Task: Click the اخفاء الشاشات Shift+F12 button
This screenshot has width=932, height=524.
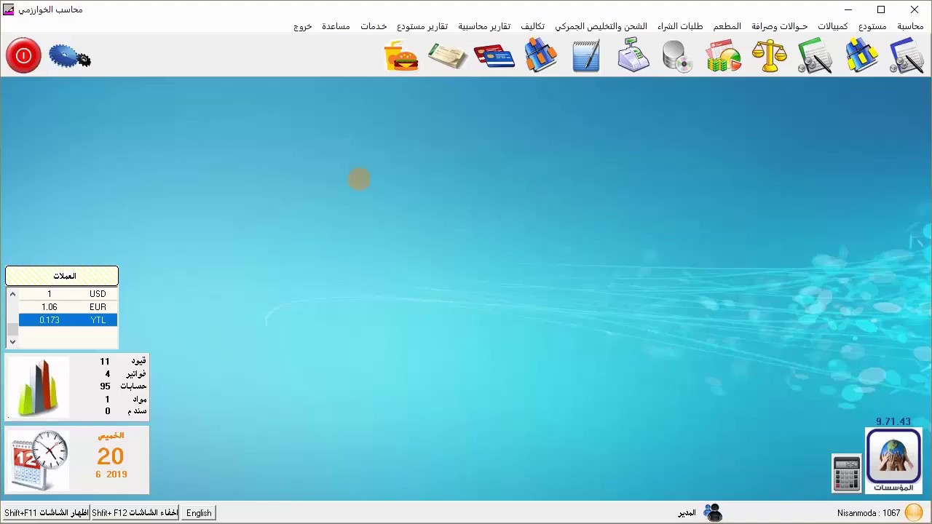Action: coord(135,513)
